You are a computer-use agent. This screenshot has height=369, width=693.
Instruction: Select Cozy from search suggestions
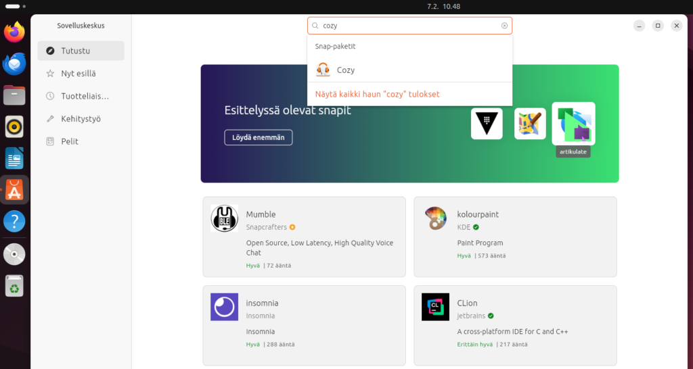coord(345,70)
